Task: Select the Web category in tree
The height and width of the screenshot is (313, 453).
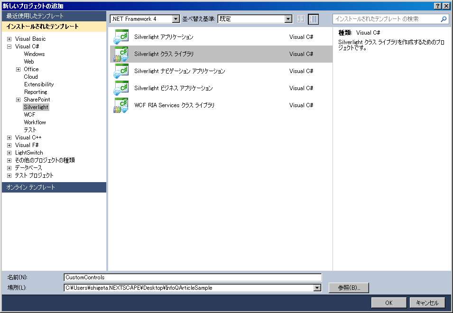Action: tap(29, 62)
